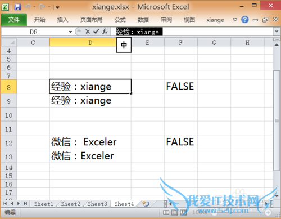Screen dimensions: 281x219
Task: Switch to Sheet2 tab
Action: [70, 204]
